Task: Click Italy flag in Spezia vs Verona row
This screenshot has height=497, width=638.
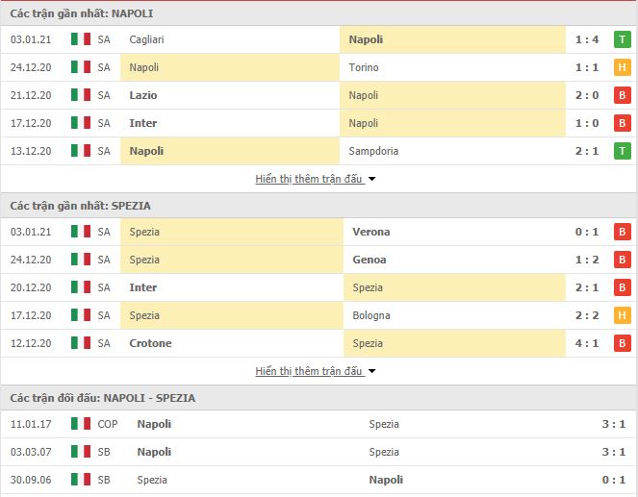Action: [81, 232]
